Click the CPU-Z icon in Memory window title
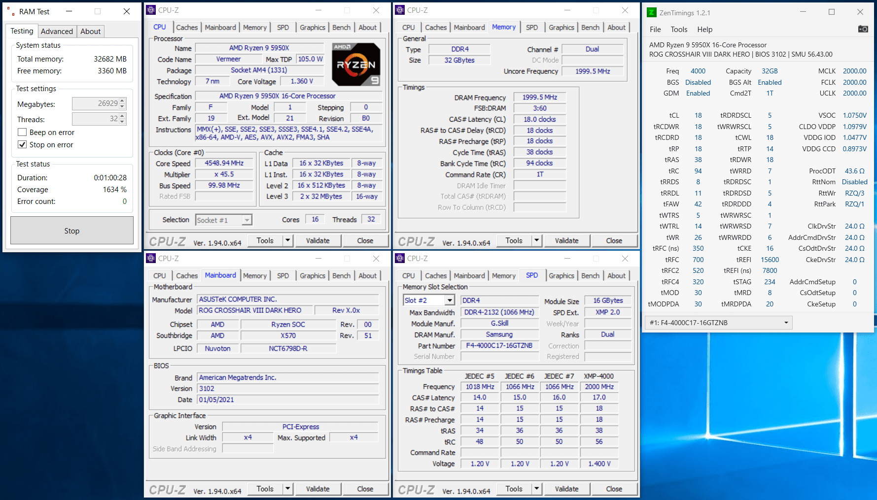This screenshot has width=877, height=500. pyautogui.click(x=400, y=10)
